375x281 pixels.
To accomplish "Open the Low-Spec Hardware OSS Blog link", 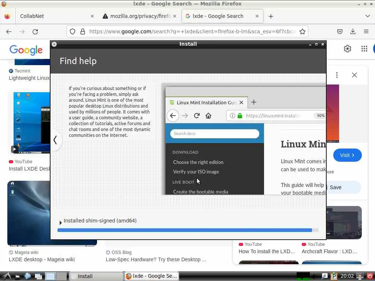I will pos(156,259).
